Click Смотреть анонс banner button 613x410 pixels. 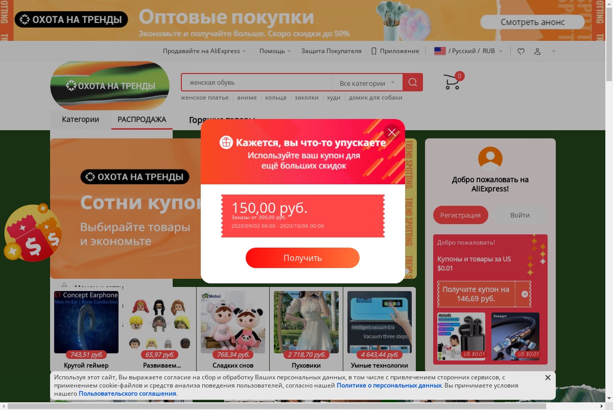(x=532, y=22)
